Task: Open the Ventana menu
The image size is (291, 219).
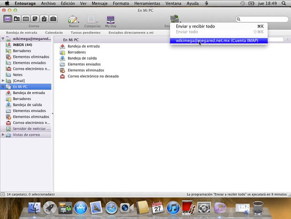Action: pyautogui.click(x=173, y=3)
